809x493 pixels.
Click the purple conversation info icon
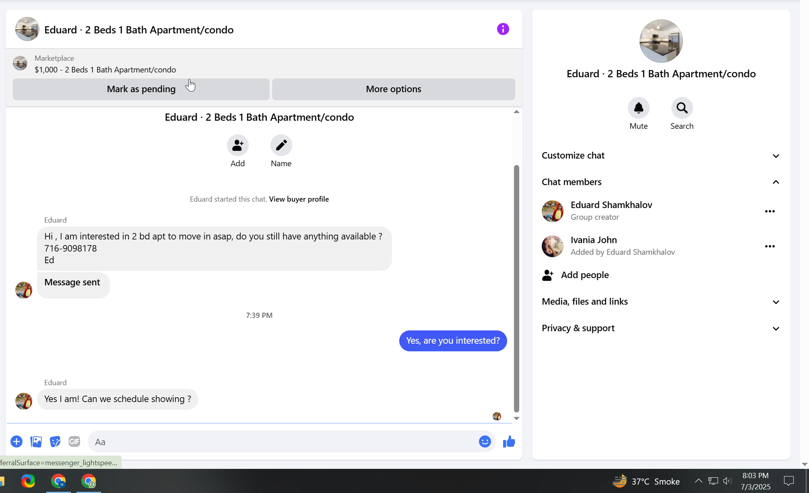point(503,29)
